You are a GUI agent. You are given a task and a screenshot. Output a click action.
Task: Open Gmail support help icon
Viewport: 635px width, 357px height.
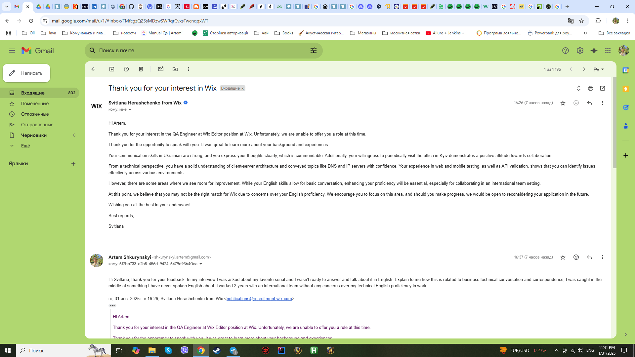pyautogui.click(x=566, y=51)
